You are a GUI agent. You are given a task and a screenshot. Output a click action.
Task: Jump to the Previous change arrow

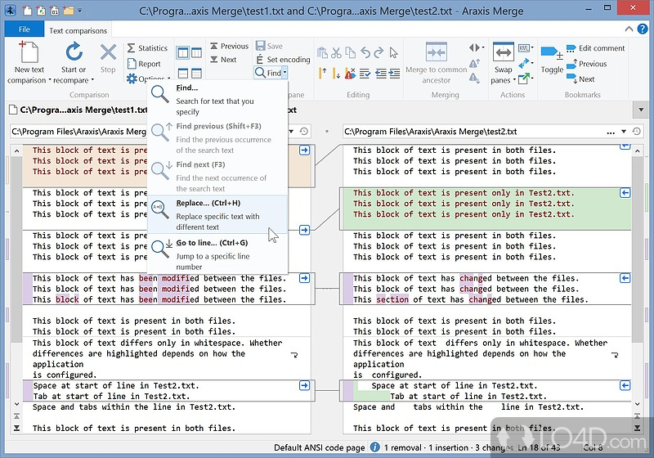(214, 47)
